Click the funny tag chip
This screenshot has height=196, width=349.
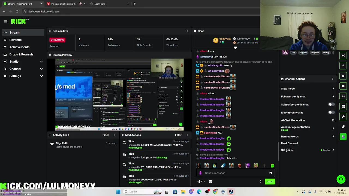326,53
